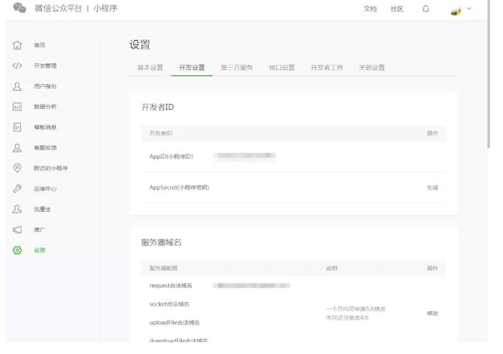Switch to the 基本设置 tab
Image resolution: width=503 pixels, height=354 pixels.
150,67
